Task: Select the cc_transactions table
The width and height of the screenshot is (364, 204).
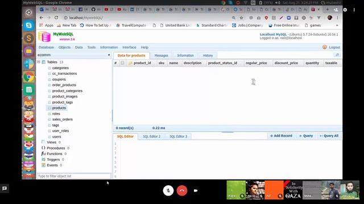Action: pos(64,73)
